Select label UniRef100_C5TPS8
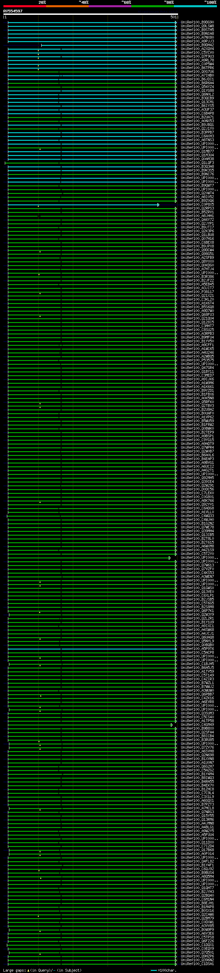Image resolution: width=220 pixels, height=973 pixels. point(197,937)
